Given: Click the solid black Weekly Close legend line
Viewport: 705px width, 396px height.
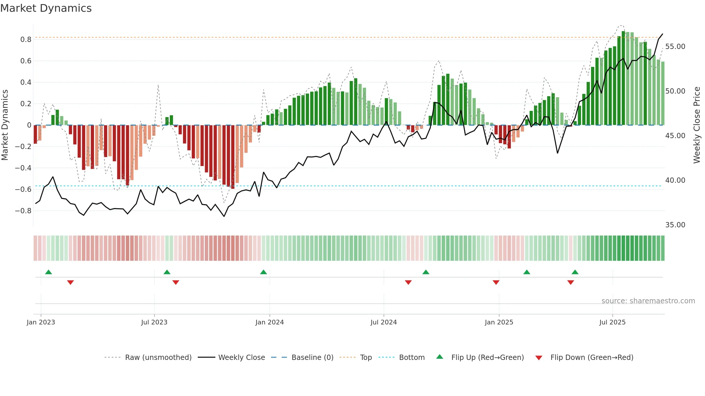Looking at the screenshot, I should [207, 357].
